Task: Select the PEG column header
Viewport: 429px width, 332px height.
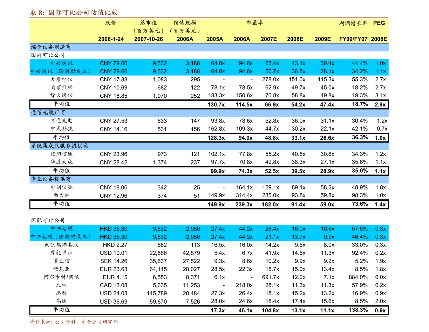Action: pyautogui.click(x=379, y=23)
